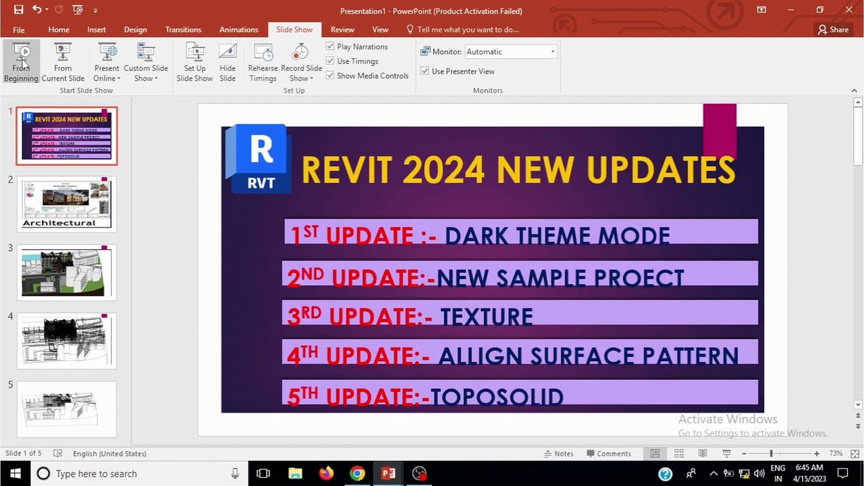Open the Review tab
Screen dimensions: 864x486
pyautogui.click(x=342, y=29)
